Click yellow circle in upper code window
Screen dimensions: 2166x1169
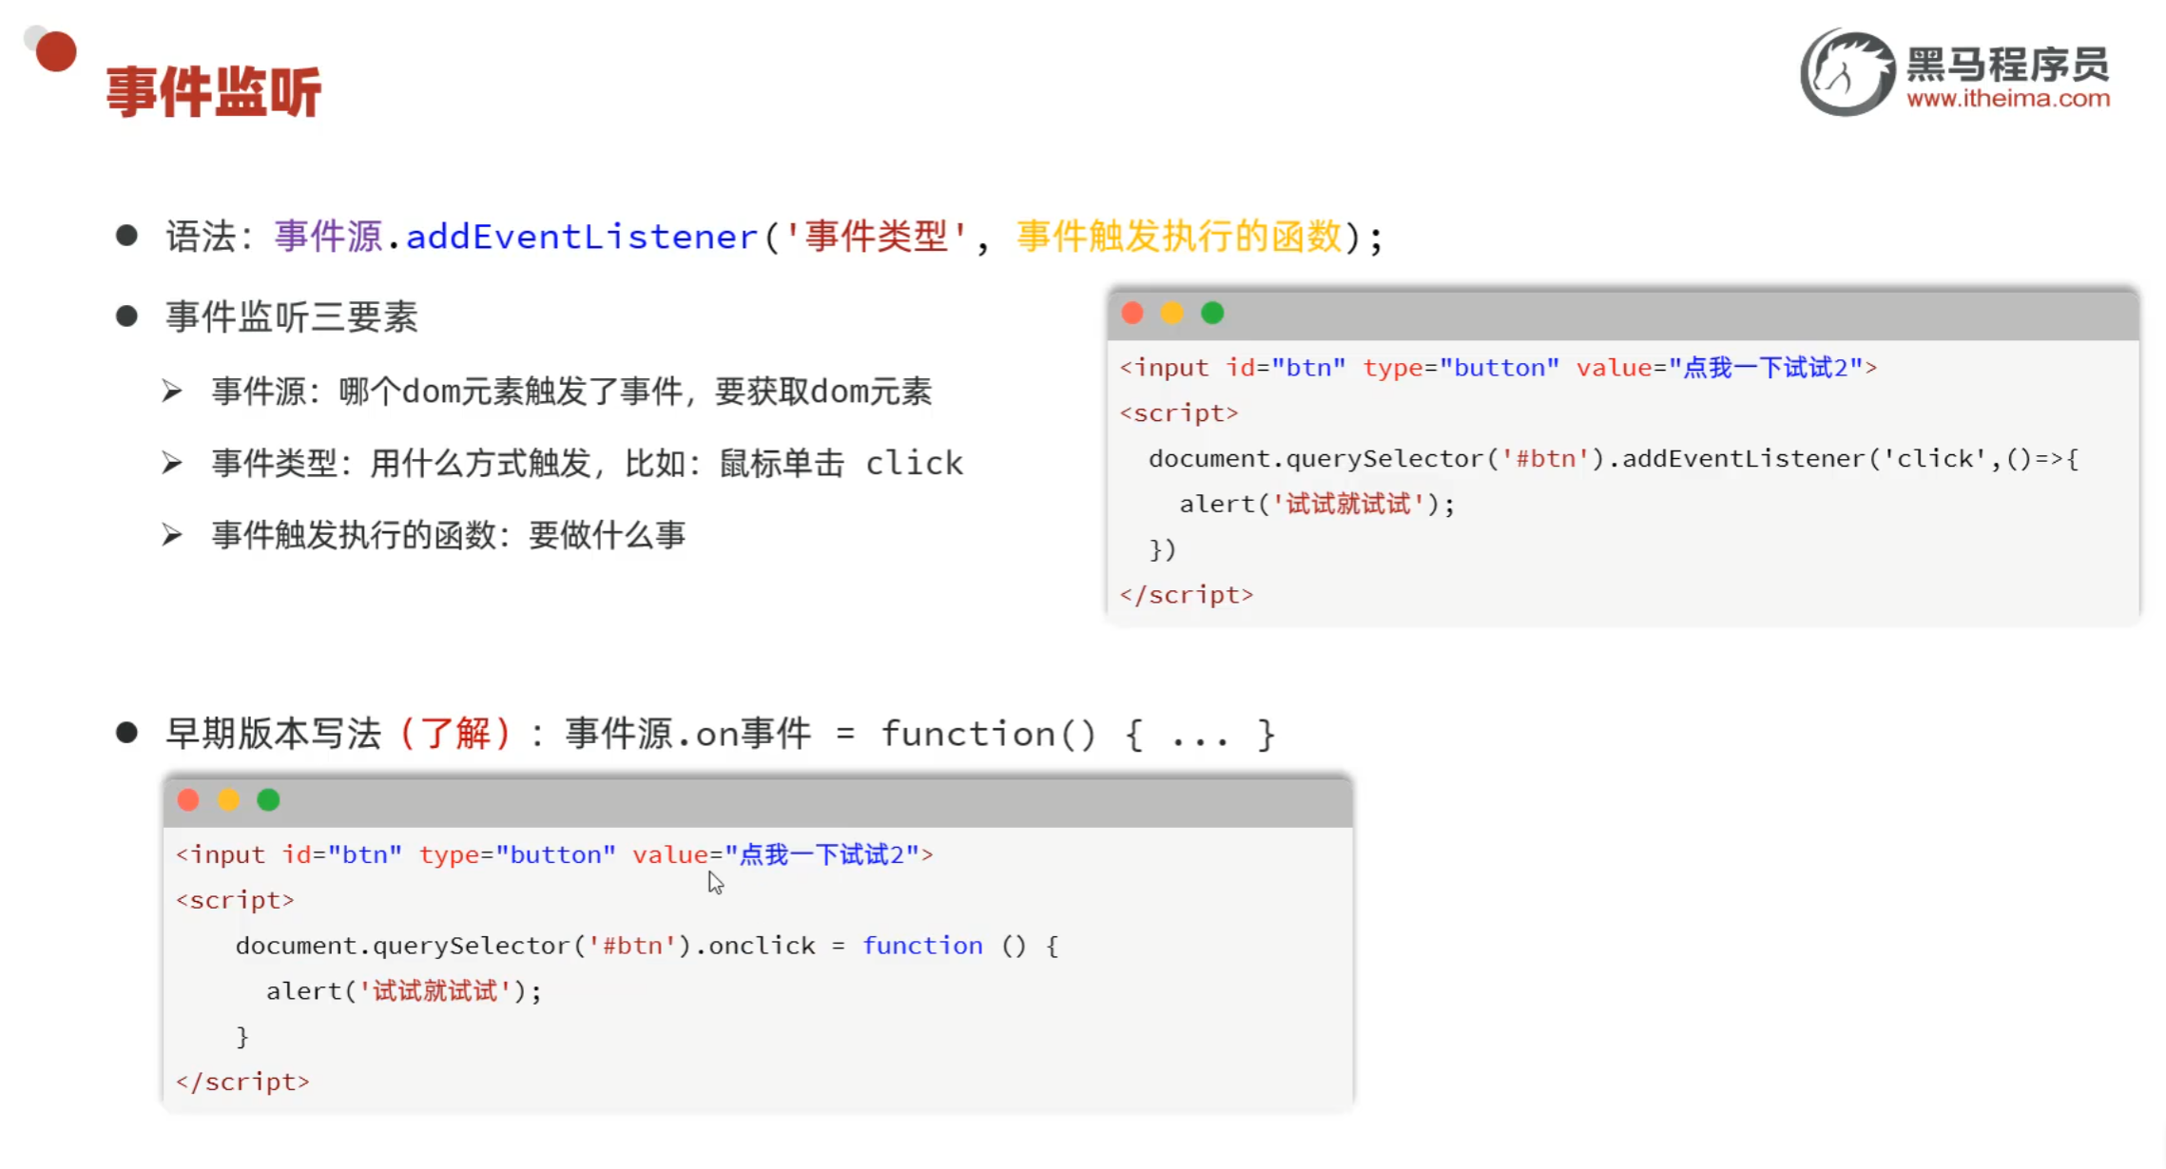[x=1171, y=313]
